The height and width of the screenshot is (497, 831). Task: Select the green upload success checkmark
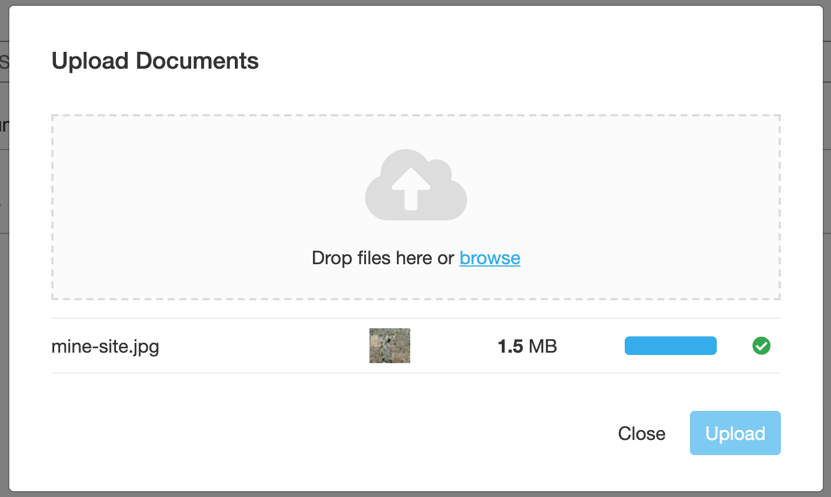click(761, 346)
